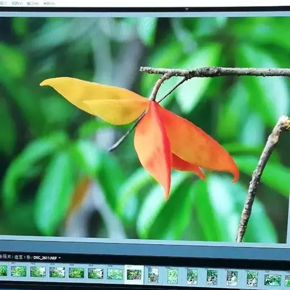
Task: Click the orange leaf in the main preview
Action: coord(181,145)
